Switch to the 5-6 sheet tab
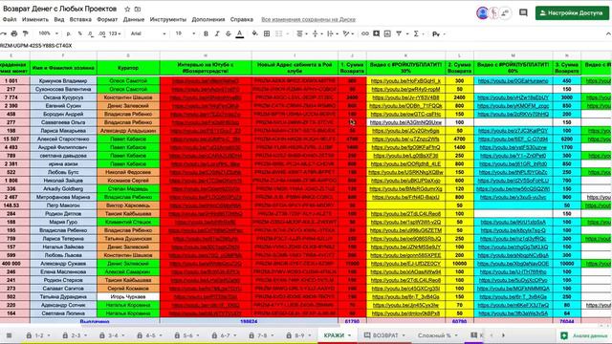 187,335
